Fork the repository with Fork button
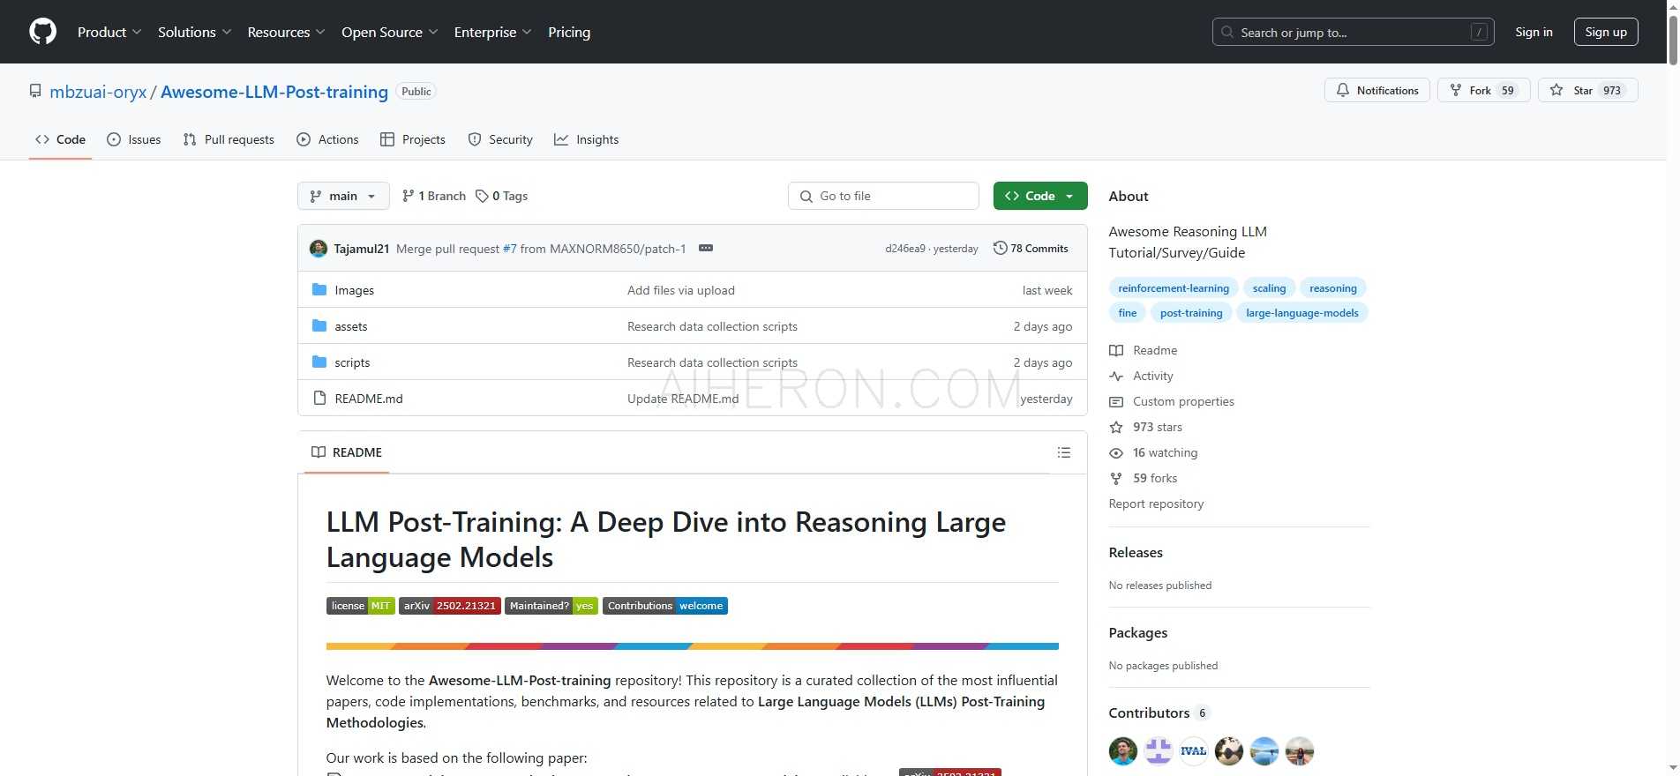This screenshot has width=1680, height=776. click(1484, 90)
